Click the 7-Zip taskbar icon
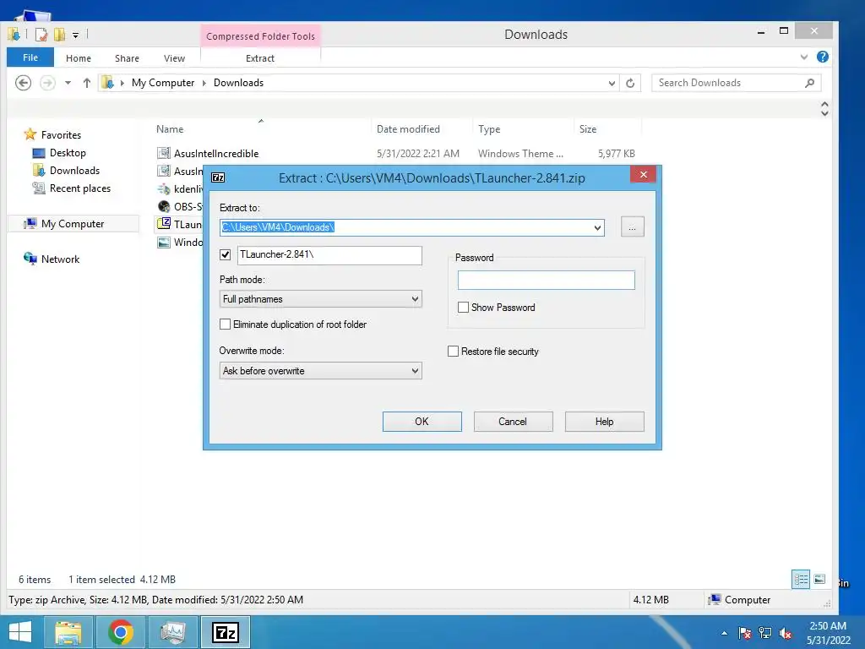 (225, 632)
